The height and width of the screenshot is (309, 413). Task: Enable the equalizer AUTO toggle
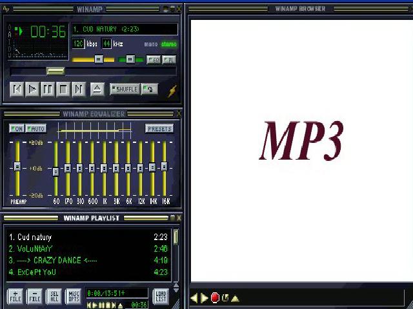36,129
